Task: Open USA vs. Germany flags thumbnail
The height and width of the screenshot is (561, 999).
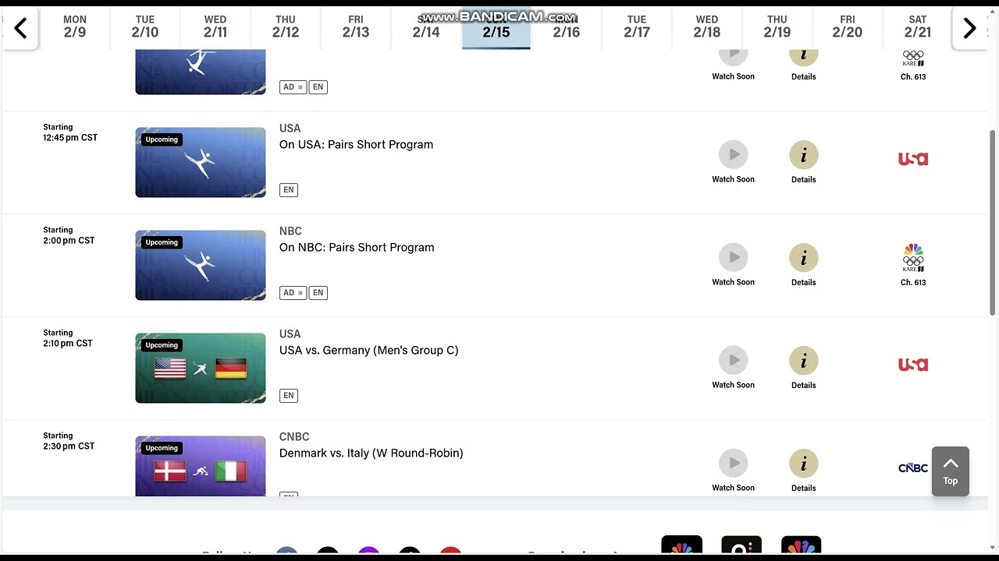Action: [201, 368]
